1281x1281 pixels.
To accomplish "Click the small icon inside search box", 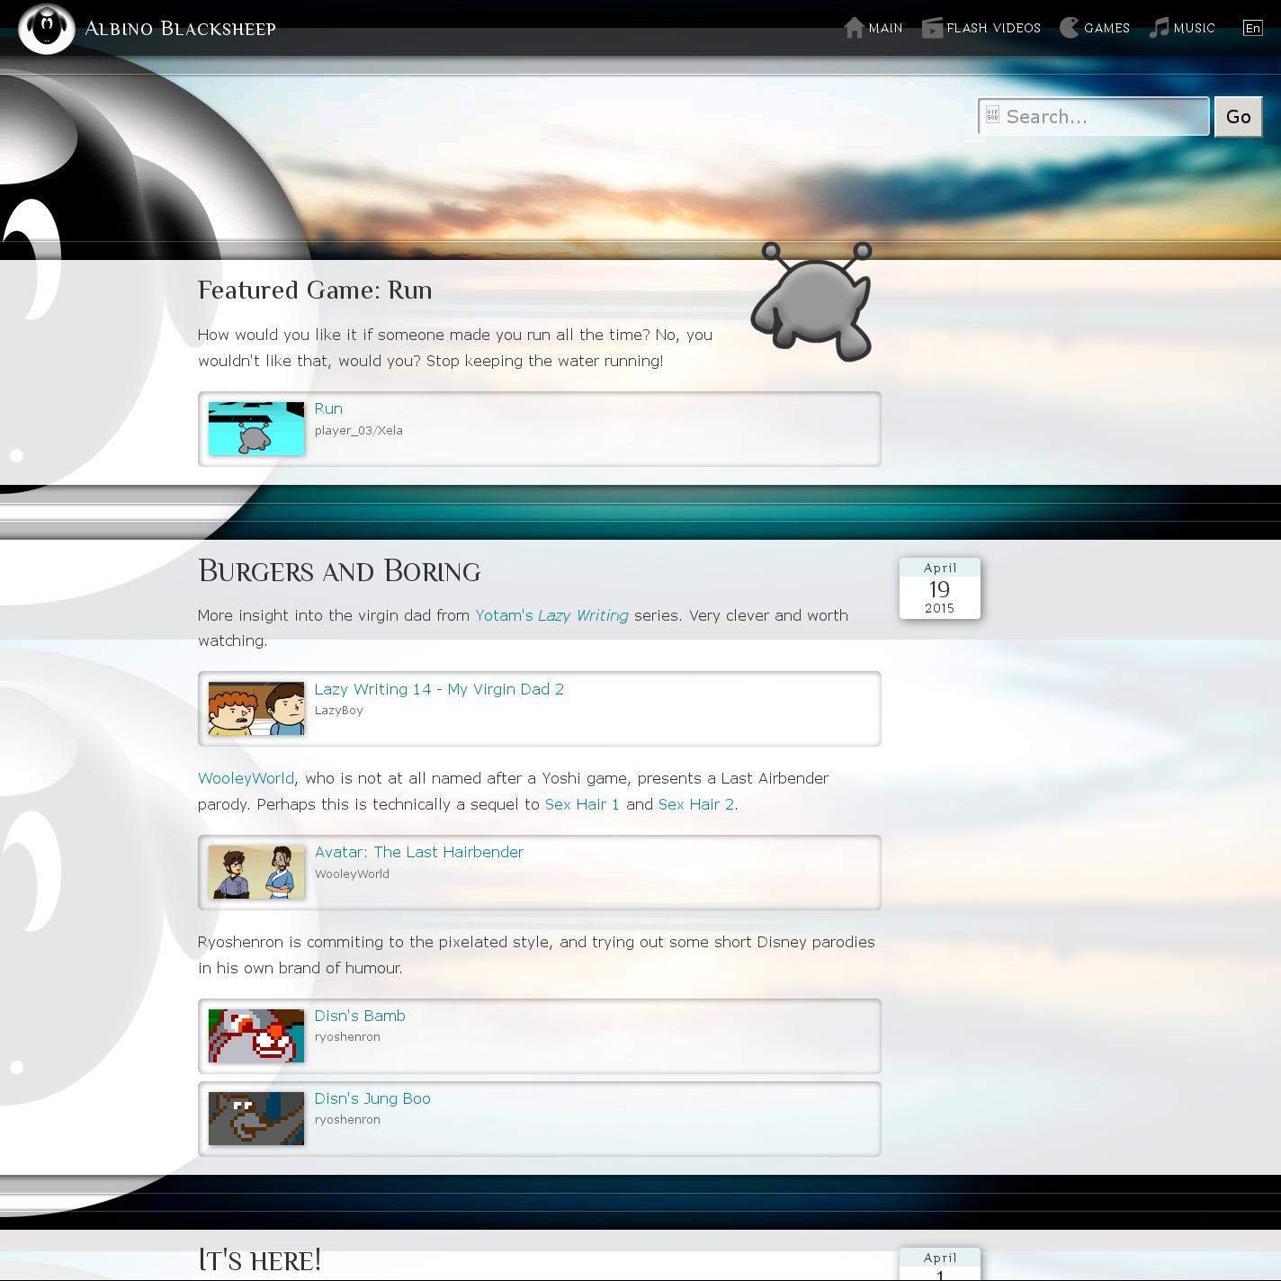I will tap(992, 115).
